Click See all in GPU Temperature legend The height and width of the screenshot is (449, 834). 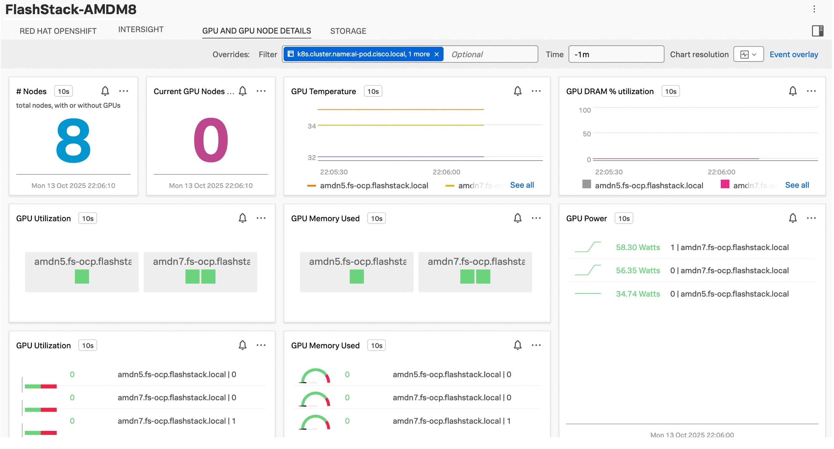coord(522,185)
